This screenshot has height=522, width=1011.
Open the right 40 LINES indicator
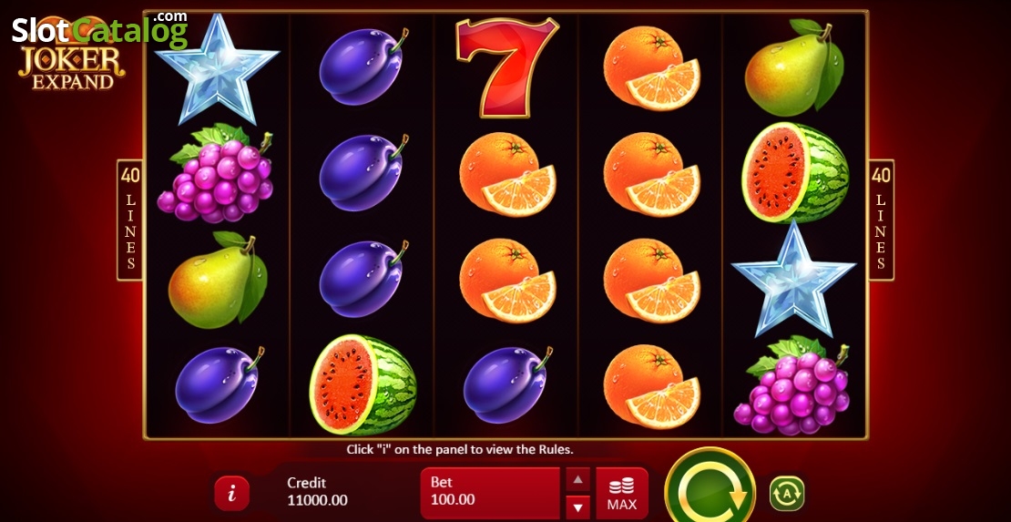[881, 220]
